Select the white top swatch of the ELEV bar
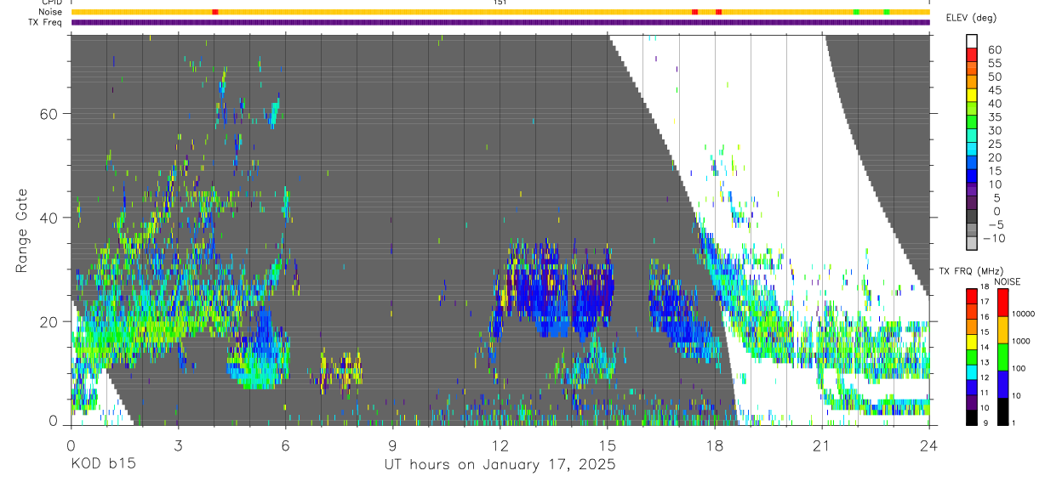Viewport: 1045px width, 482px height. 972,41
